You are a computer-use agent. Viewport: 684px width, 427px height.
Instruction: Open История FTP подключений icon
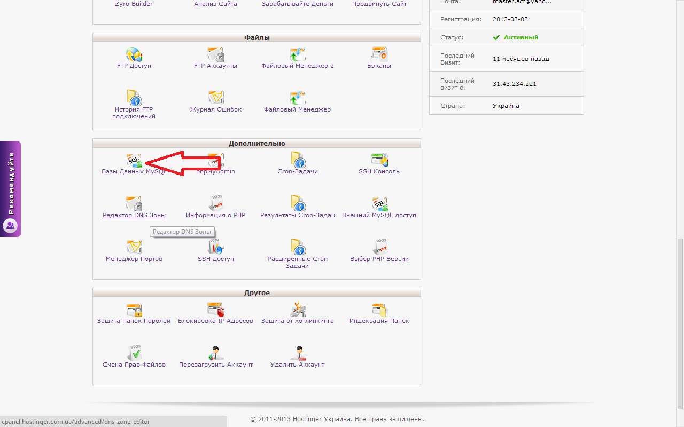134,98
